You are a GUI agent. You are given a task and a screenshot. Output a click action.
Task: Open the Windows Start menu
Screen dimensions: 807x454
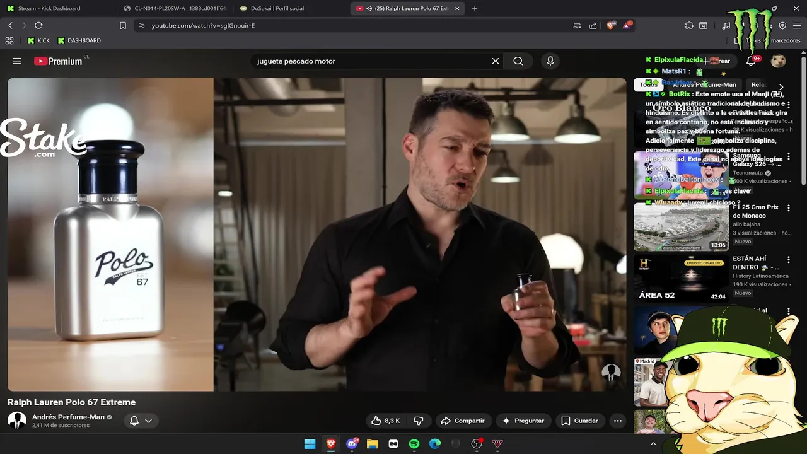[310, 444]
